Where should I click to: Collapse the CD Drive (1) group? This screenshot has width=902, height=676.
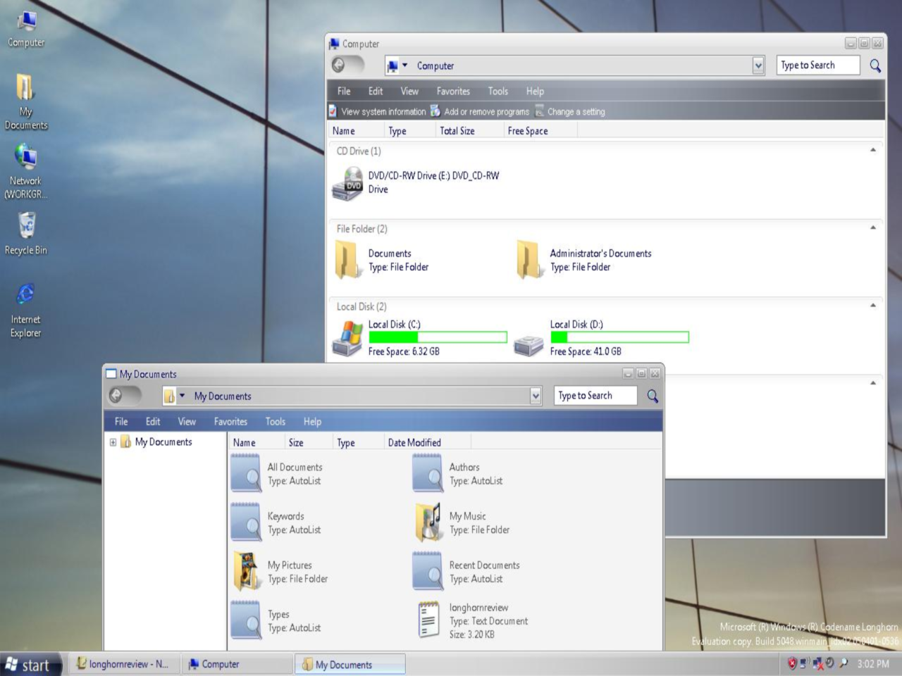click(x=873, y=150)
